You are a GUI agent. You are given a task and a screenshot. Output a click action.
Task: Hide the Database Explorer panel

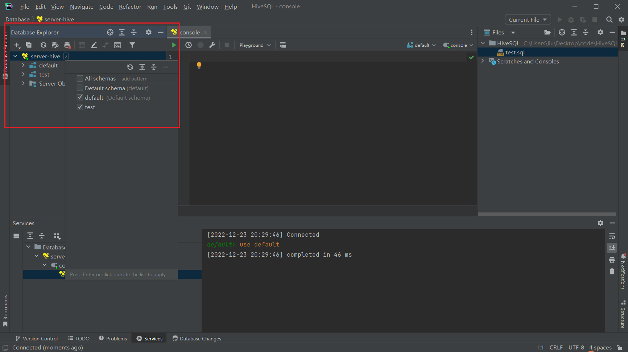pyautogui.click(x=161, y=32)
